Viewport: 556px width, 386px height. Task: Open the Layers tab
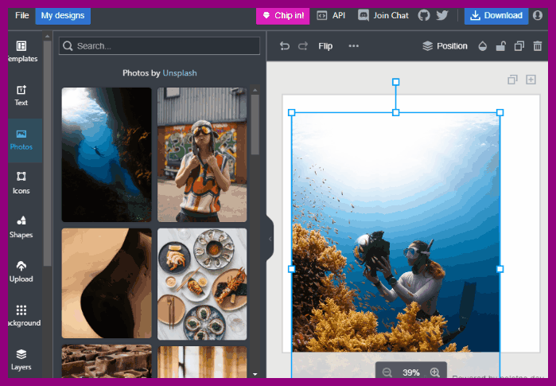click(21, 360)
